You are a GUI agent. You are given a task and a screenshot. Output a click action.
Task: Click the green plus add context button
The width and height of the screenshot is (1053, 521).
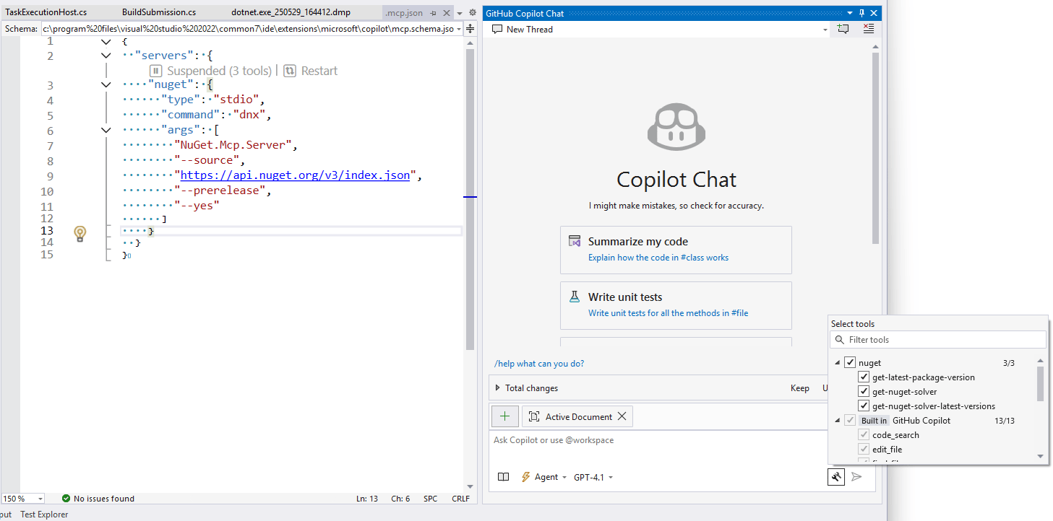tap(504, 416)
